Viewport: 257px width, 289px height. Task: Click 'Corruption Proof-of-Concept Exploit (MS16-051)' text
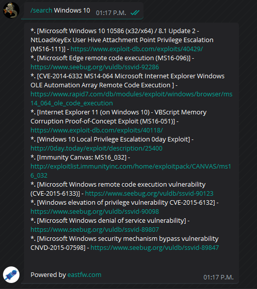[x=102, y=121]
